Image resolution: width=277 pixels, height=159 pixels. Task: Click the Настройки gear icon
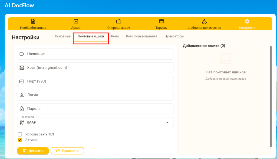tap(247, 21)
